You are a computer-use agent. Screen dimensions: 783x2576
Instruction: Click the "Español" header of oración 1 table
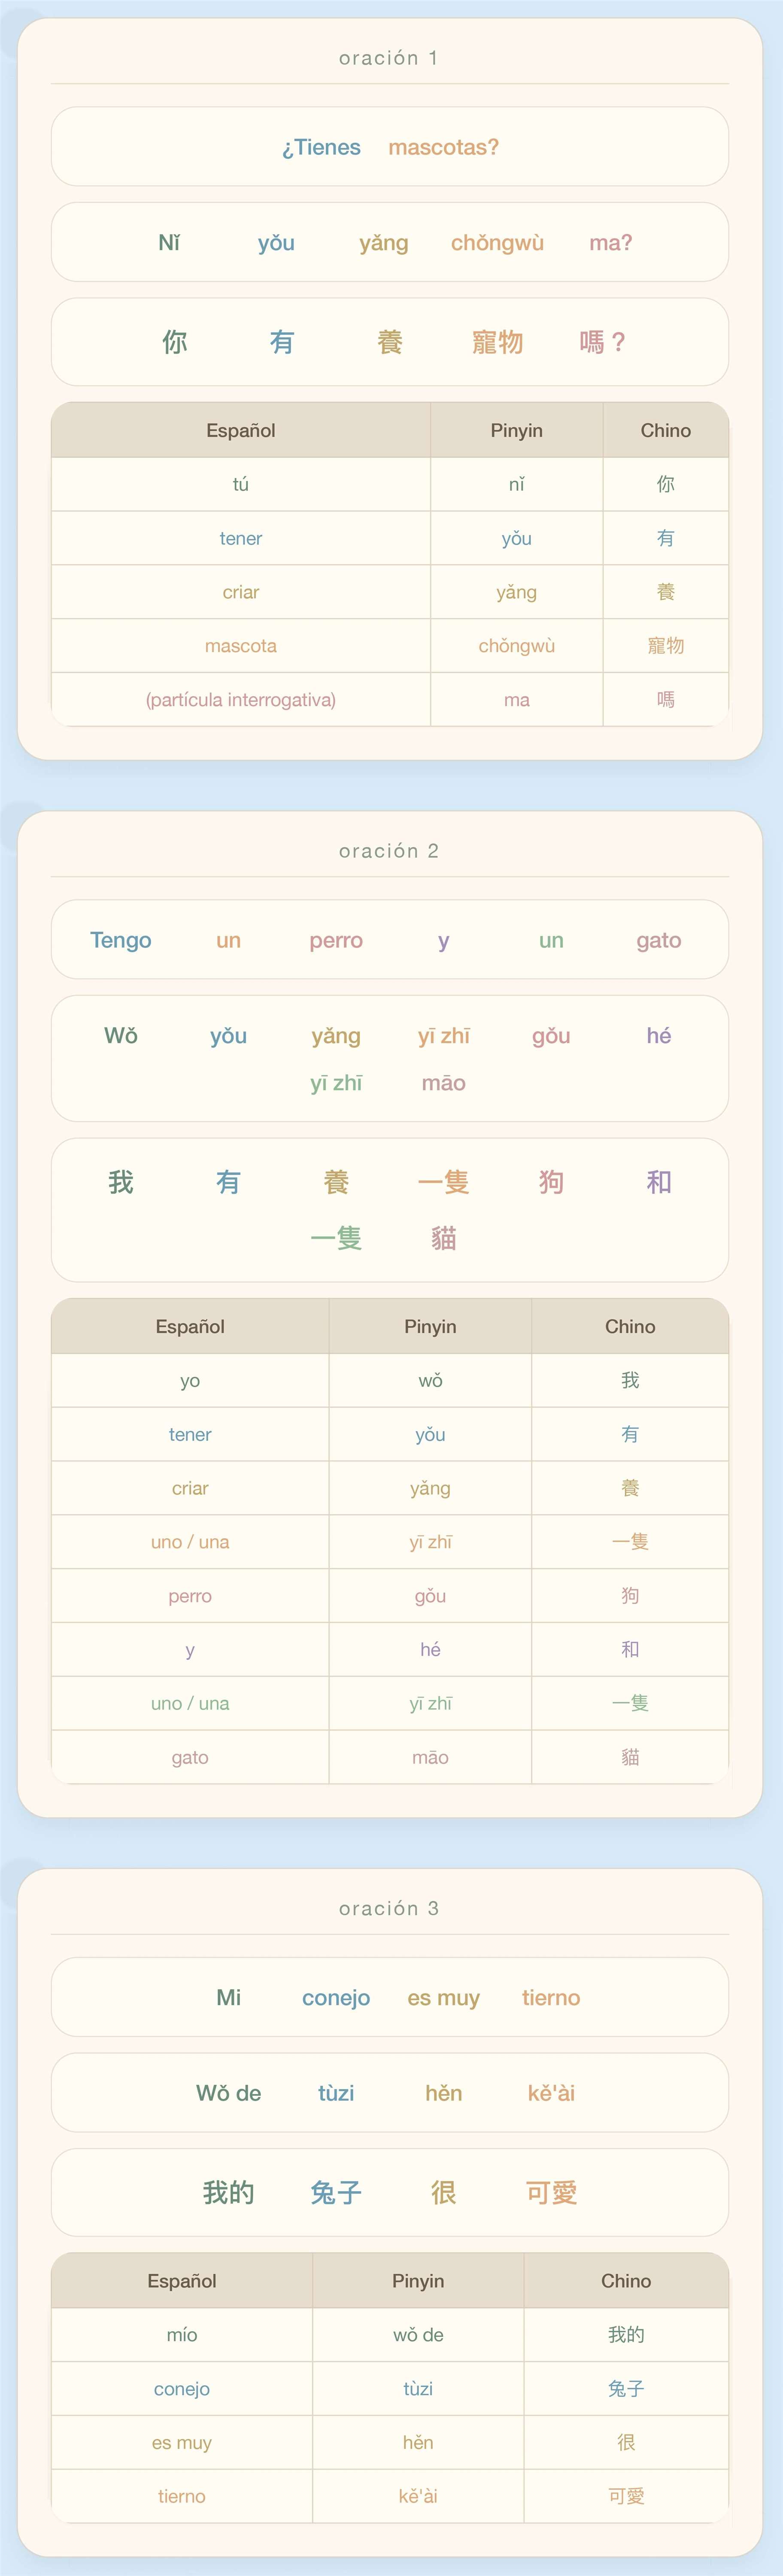(241, 430)
